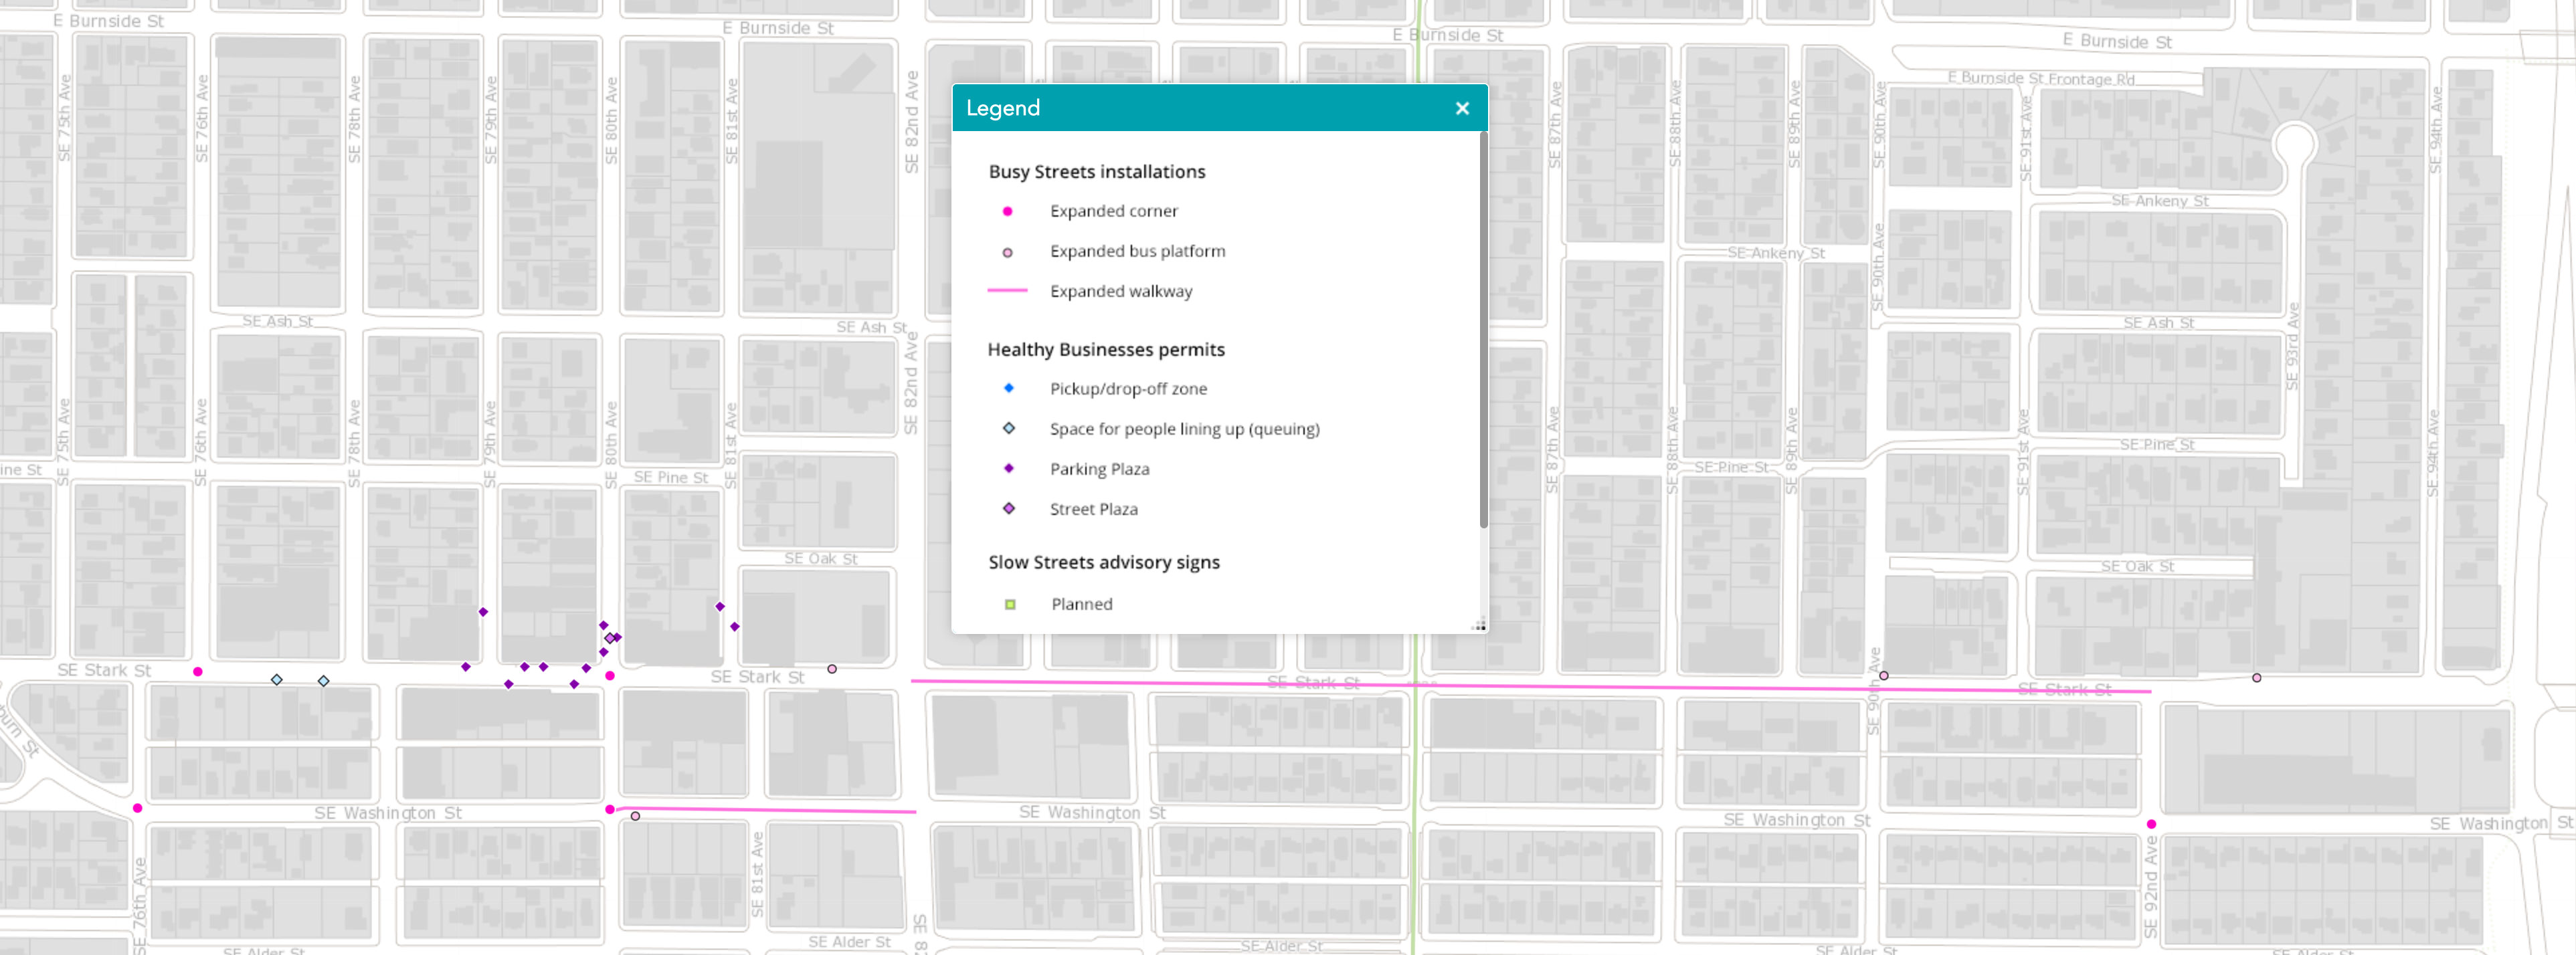Screen dimensions: 2576x955
Task: Toggle the bus platform circle on SE Stark near 82nd
Action: [833, 669]
